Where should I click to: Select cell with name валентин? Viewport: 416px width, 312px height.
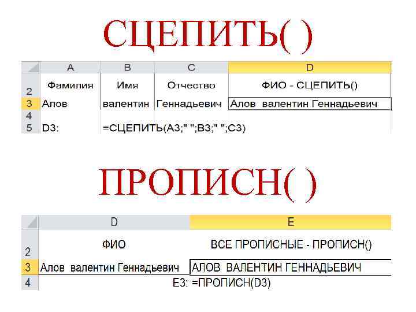tap(128, 104)
